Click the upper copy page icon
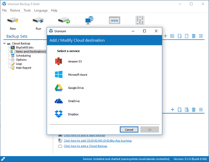The width and height of the screenshot is (209, 162). [187, 36]
